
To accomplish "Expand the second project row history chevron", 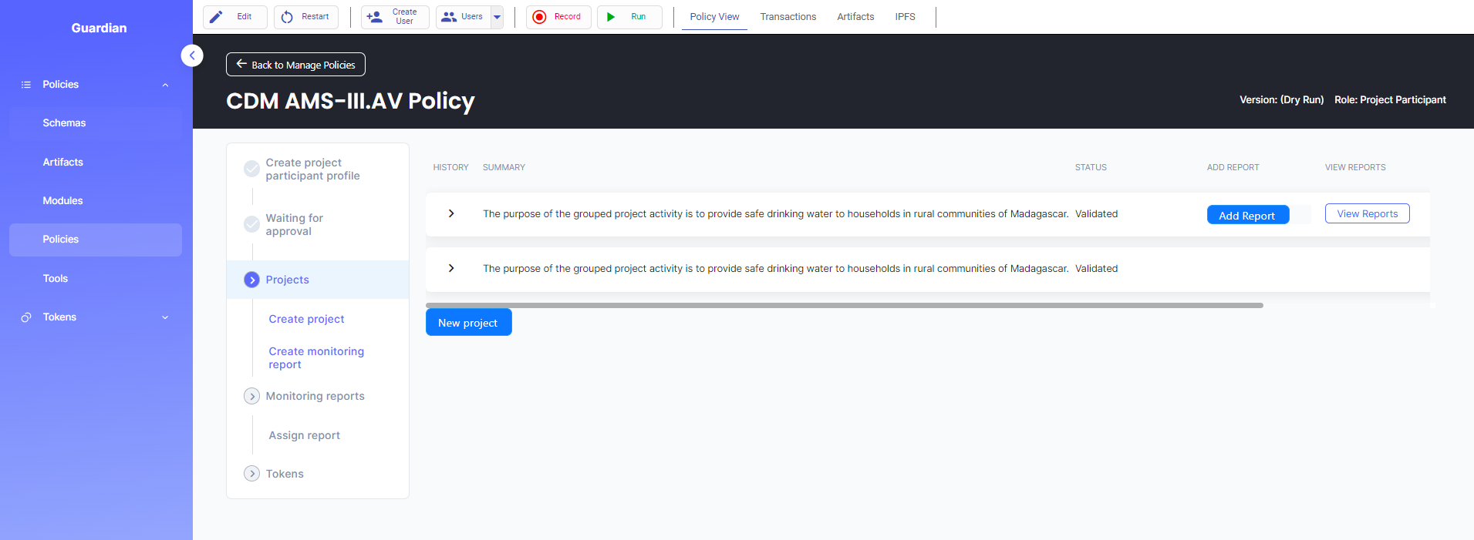I will pyautogui.click(x=451, y=268).
